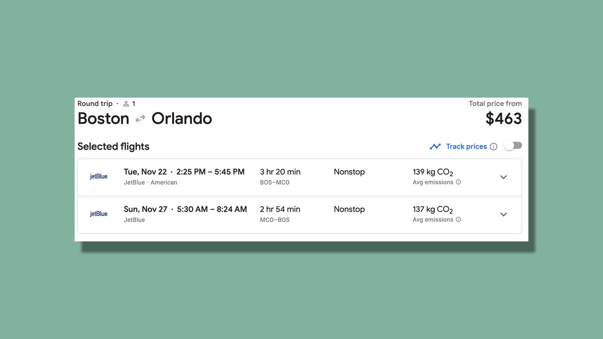Image resolution: width=603 pixels, height=339 pixels.
Task: Click 'Nonstop' on the Nov 22 flight
Action: [x=349, y=172]
